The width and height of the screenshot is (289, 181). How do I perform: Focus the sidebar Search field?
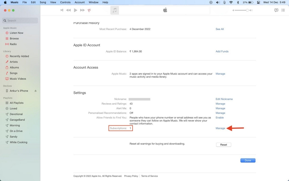(x=20, y=21)
